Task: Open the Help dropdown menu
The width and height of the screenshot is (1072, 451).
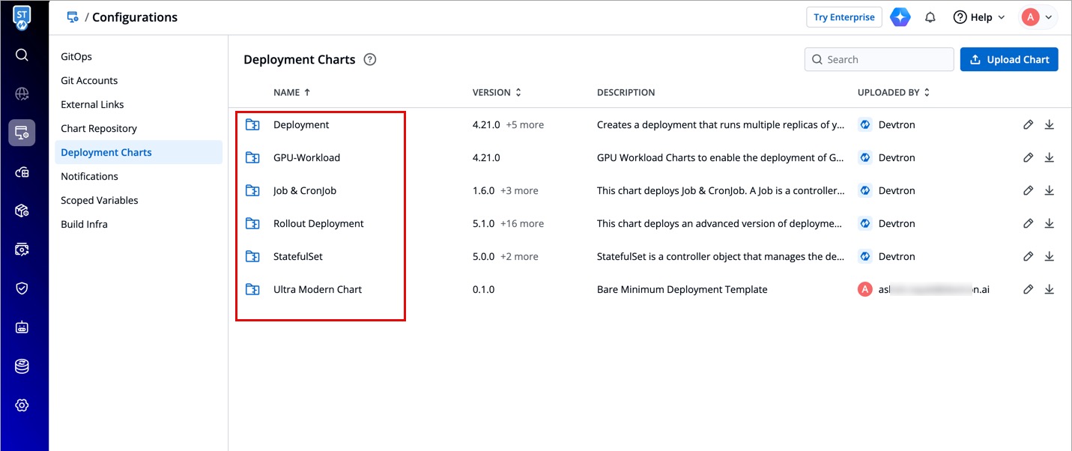Action: click(979, 17)
